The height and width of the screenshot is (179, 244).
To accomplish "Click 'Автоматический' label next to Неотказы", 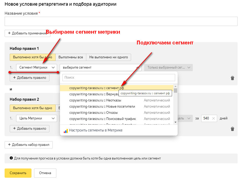I will [x=157, y=100].
